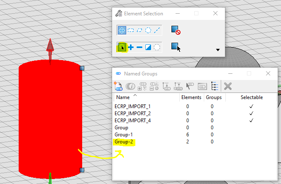Viewport: 281px width, 184px height.
Task: Click the Named Groups title bar icon
Action: pos(118,73)
